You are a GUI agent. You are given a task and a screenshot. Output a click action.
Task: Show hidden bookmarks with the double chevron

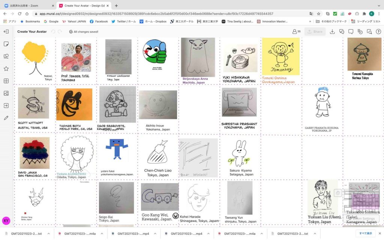[x=310, y=21]
